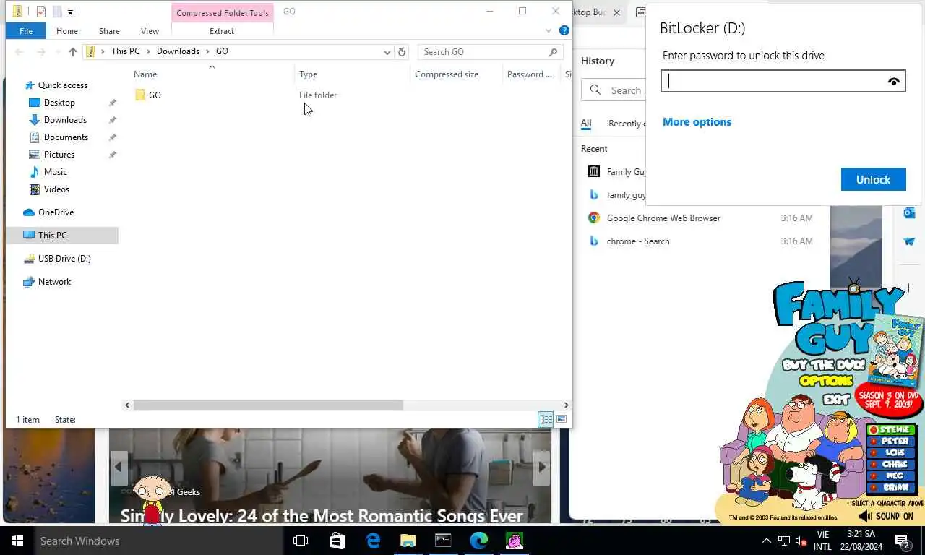Expand the Explorer ribbon chevron
This screenshot has height=555, width=925.
pos(548,30)
